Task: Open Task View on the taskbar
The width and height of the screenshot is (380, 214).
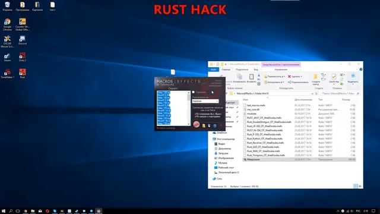Action: click(x=18, y=211)
